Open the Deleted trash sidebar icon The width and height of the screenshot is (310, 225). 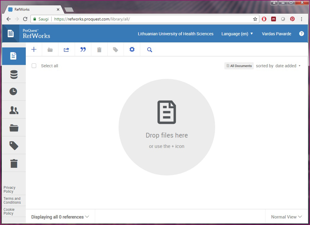14,163
